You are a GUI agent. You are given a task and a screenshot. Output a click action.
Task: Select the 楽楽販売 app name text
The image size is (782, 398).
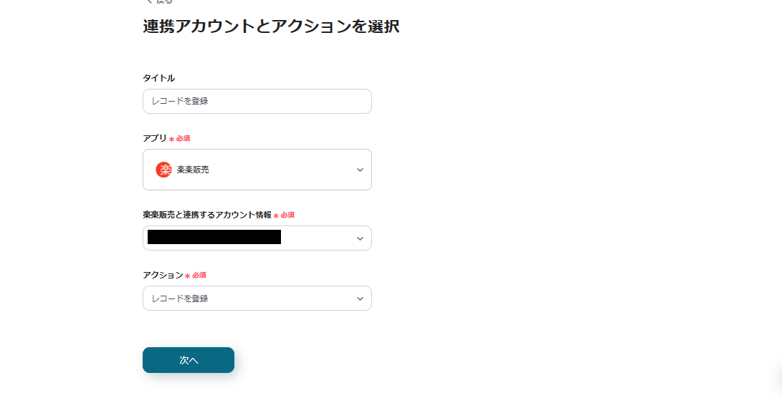tap(193, 170)
